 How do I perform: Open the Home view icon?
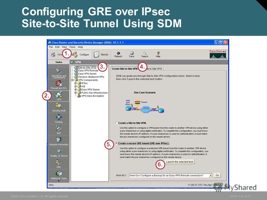pos(53,55)
